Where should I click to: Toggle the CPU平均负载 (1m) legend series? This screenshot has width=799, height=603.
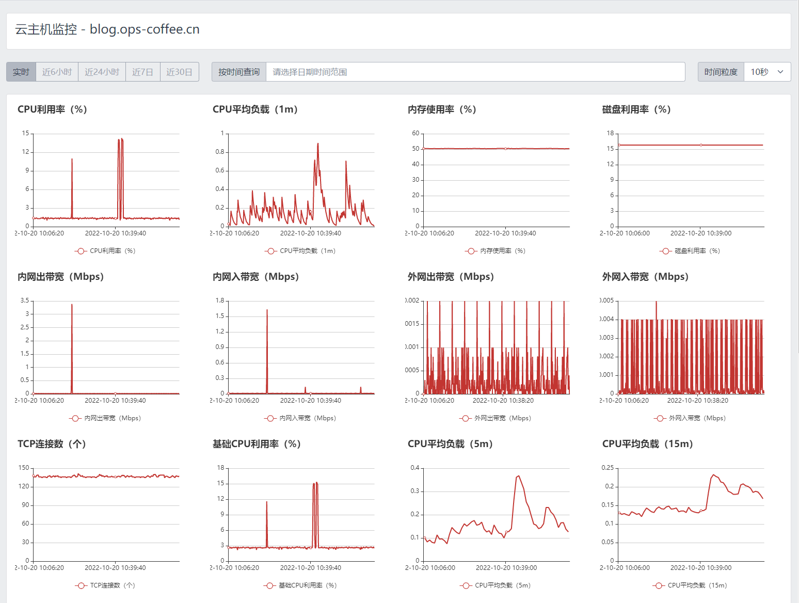[270, 251]
